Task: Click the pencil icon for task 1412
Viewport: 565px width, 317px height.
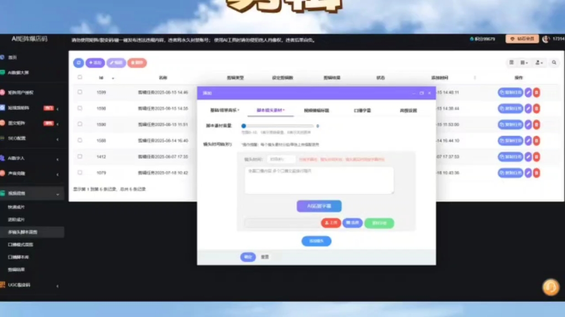Action: coord(528,157)
